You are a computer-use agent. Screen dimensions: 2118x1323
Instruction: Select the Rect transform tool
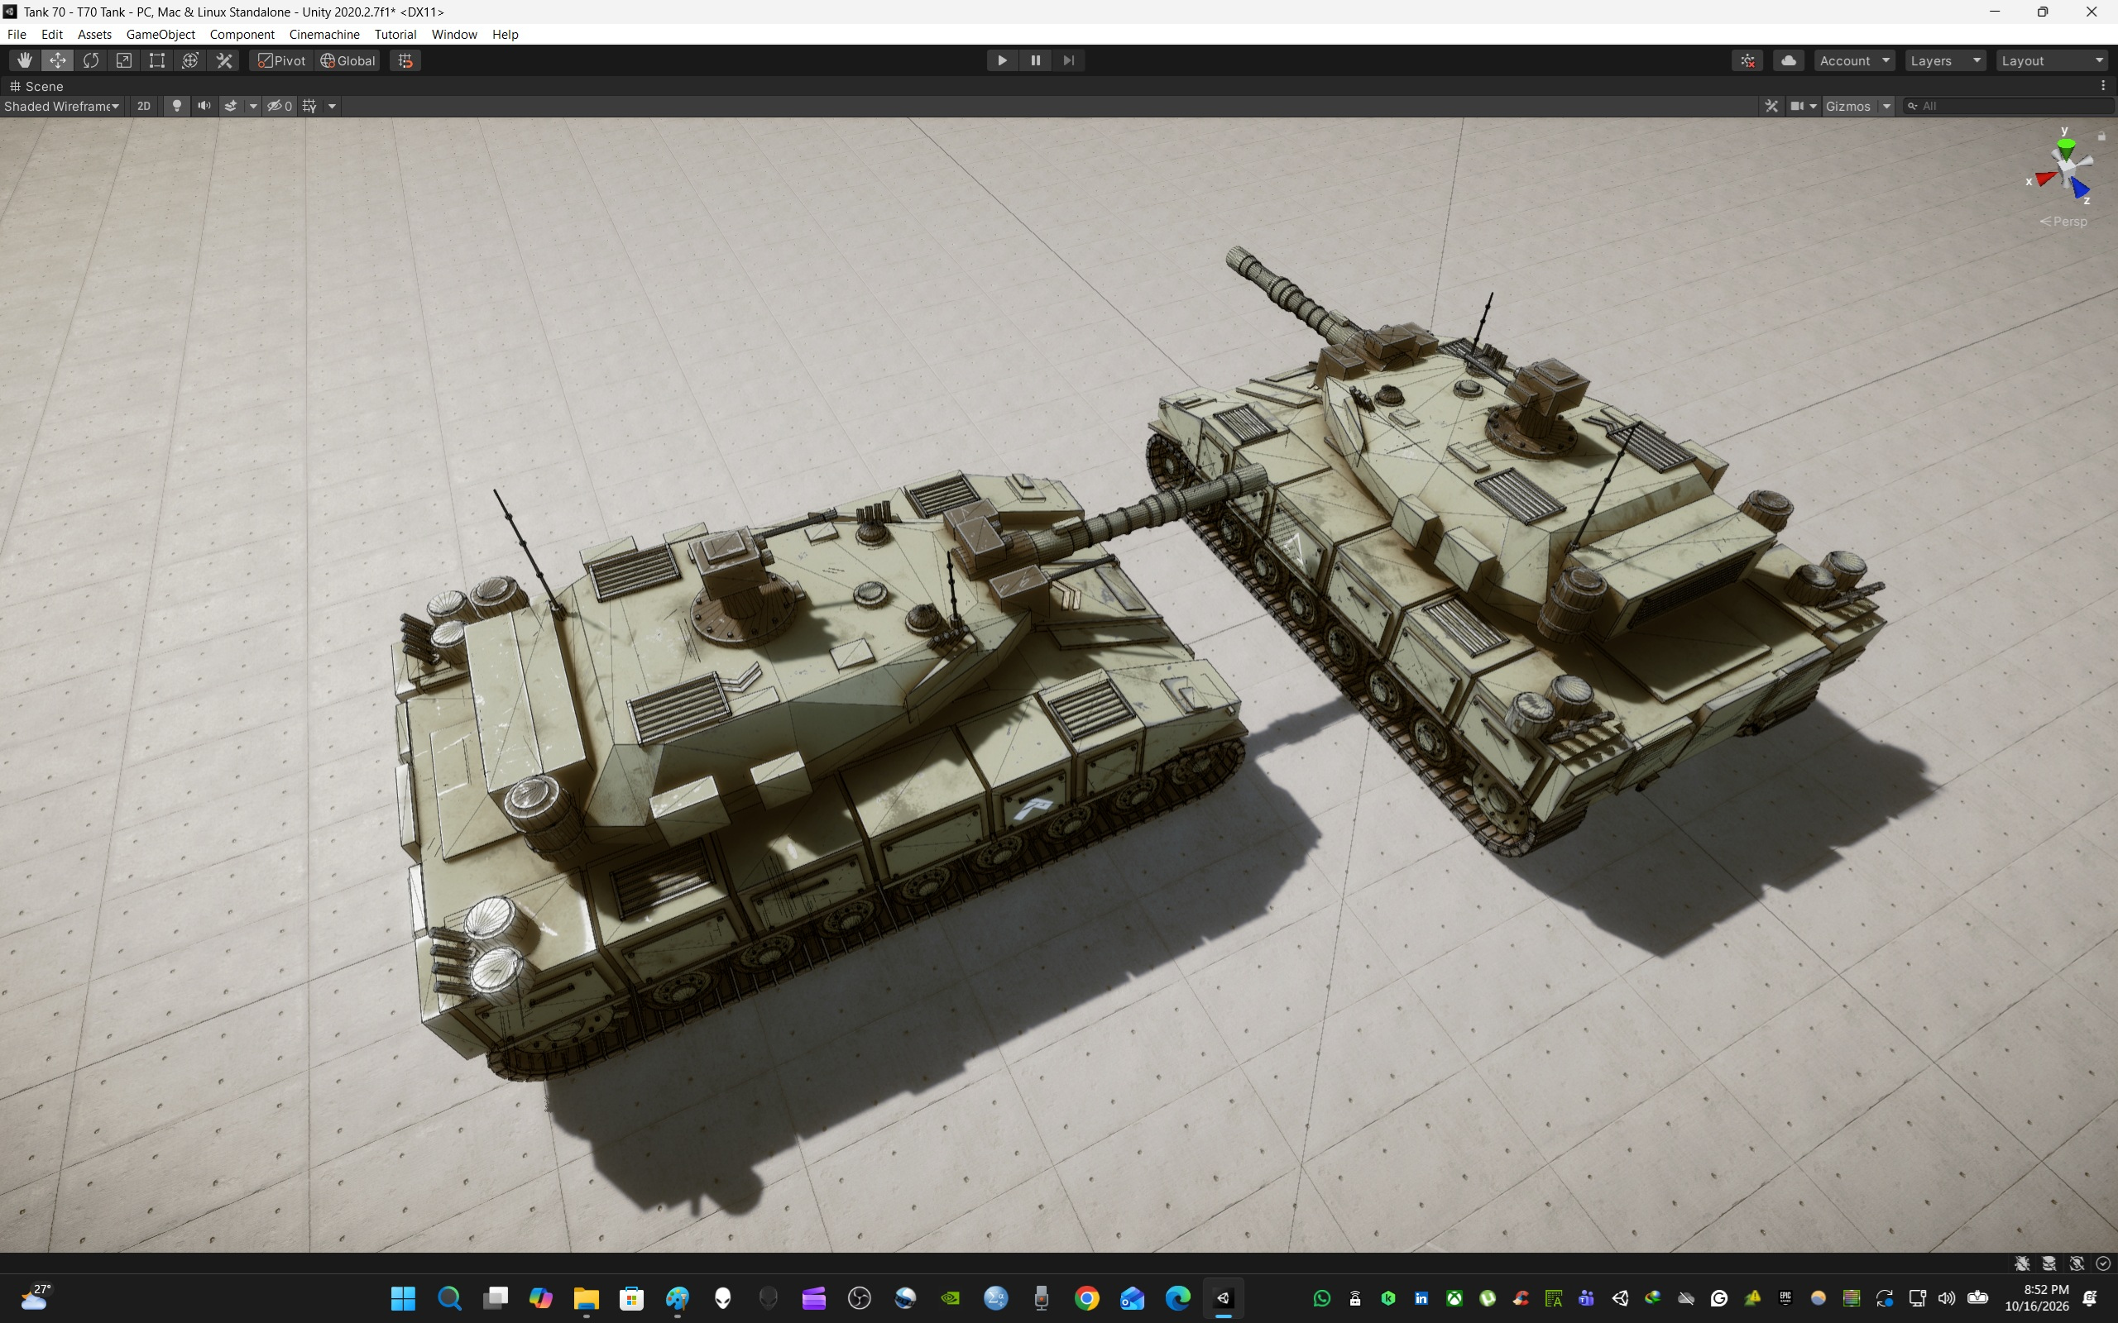tap(157, 60)
